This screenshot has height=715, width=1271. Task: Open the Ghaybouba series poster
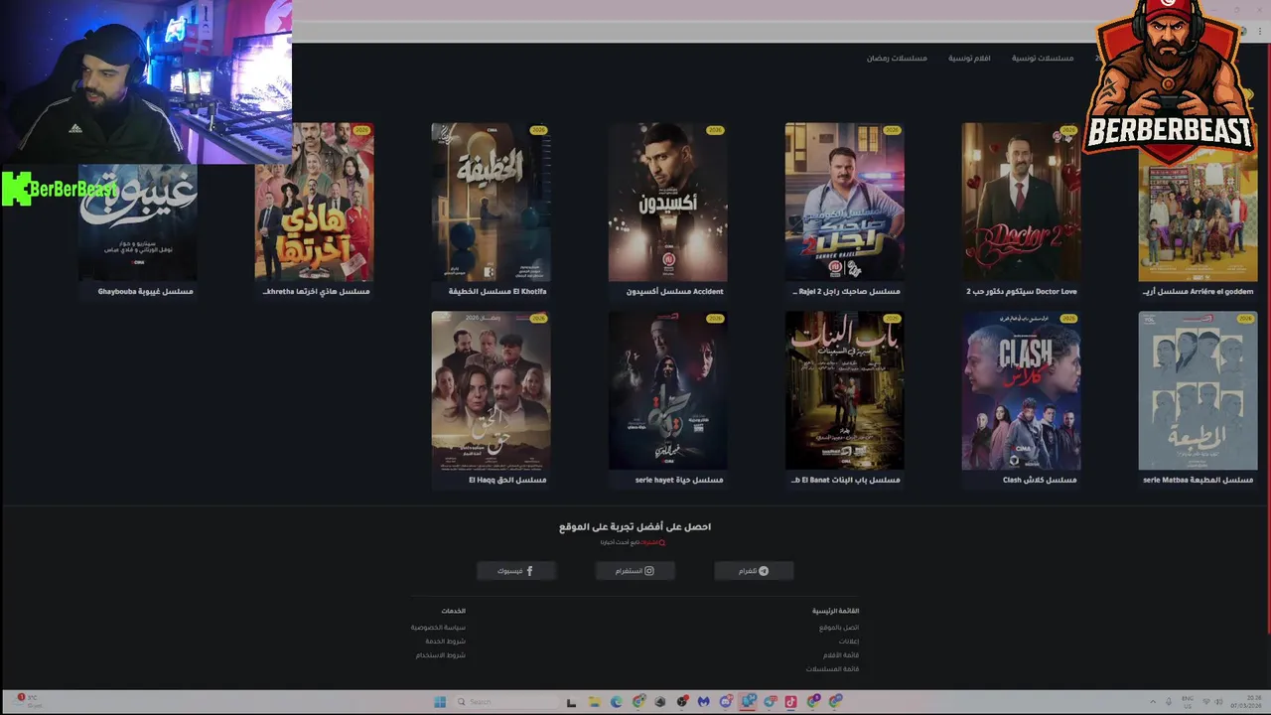(x=137, y=223)
